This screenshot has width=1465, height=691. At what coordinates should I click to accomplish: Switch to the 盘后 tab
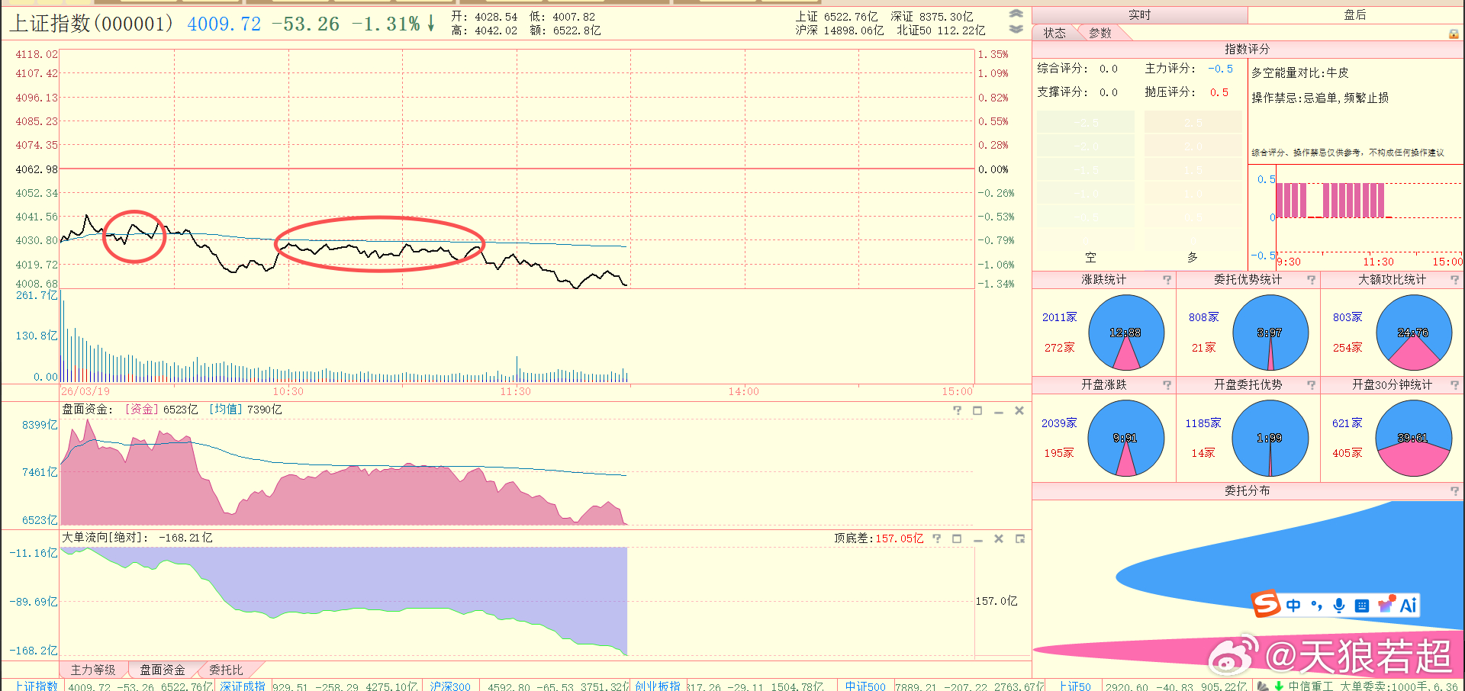[x=1355, y=15]
